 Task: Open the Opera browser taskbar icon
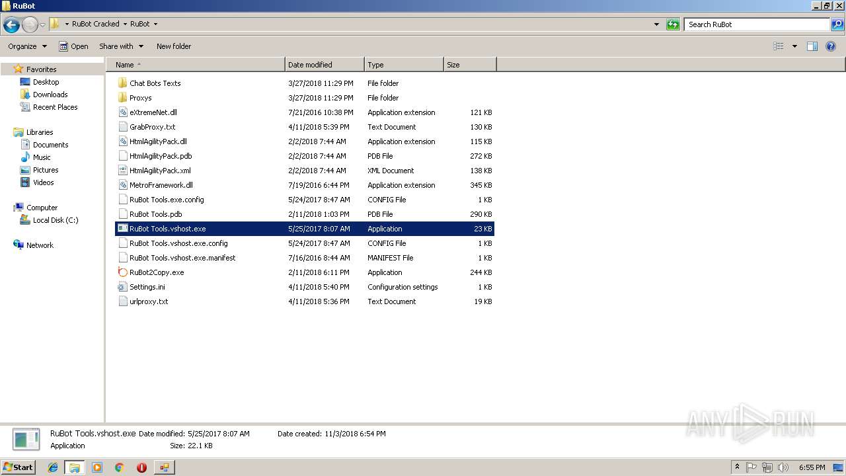click(141, 467)
